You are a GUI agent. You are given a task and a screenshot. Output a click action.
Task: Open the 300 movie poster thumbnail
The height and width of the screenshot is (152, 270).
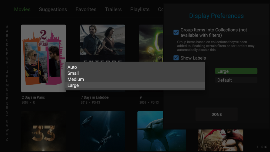(221, 140)
